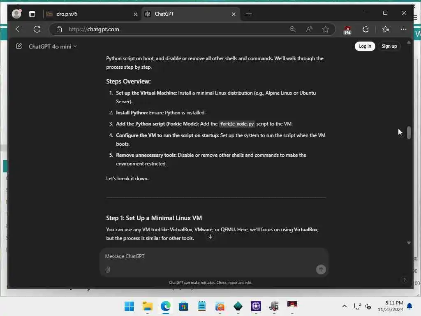This screenshot has height=316, width=421.
Task: Click the scrollbar up arrow
Action: click(409, 42)
